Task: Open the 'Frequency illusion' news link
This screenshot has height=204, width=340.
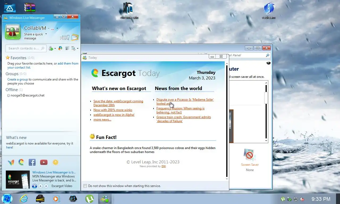Action: pyautogui.click(x=180, y=110)
